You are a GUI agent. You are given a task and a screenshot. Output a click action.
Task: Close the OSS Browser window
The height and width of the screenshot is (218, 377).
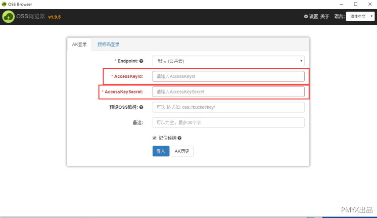point(370,4)
